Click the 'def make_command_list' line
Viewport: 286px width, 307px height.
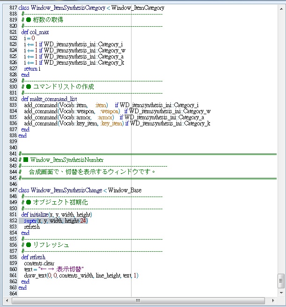[x=49, y=99]
